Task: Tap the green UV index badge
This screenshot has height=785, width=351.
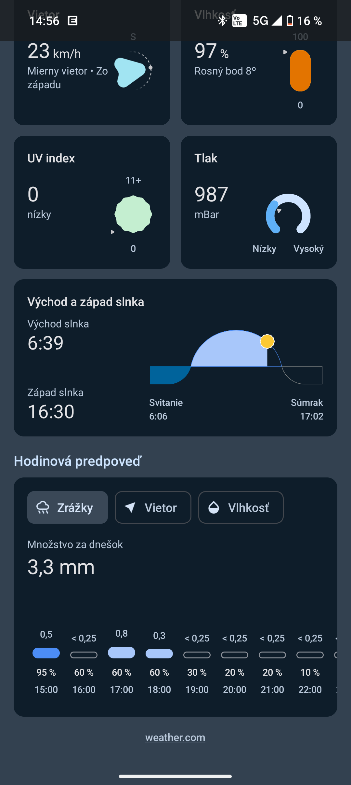Action: (x=133, y=214)
